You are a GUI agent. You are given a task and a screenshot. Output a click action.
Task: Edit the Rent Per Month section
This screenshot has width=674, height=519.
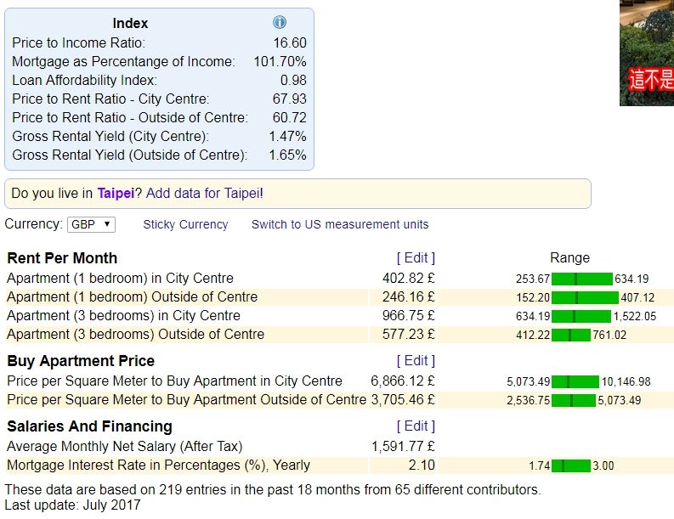[416, 257]
